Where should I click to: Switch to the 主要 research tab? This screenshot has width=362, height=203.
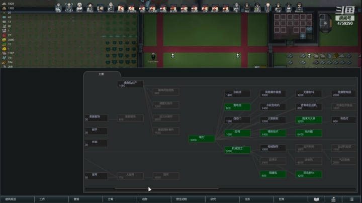point(102,74)
